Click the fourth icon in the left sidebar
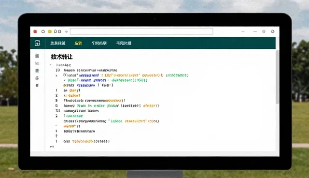Viewport: 309px width, 178px height. (x=37, y=78)
